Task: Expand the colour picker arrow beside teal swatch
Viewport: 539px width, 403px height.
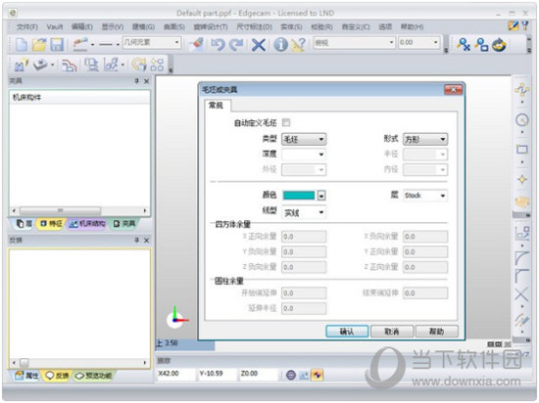Action: 321,196
